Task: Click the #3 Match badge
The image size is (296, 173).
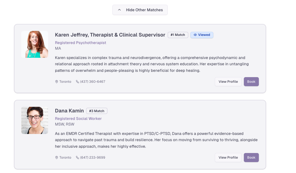Action: [97, 111]
